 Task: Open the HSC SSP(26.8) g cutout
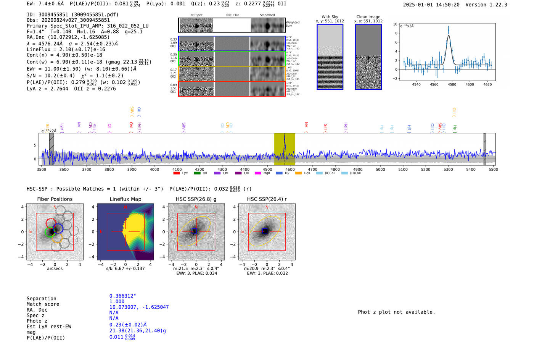(196, 232)
